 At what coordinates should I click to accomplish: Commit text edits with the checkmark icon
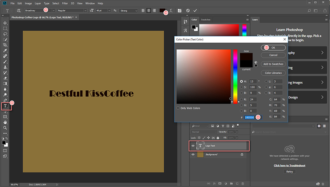195,10
